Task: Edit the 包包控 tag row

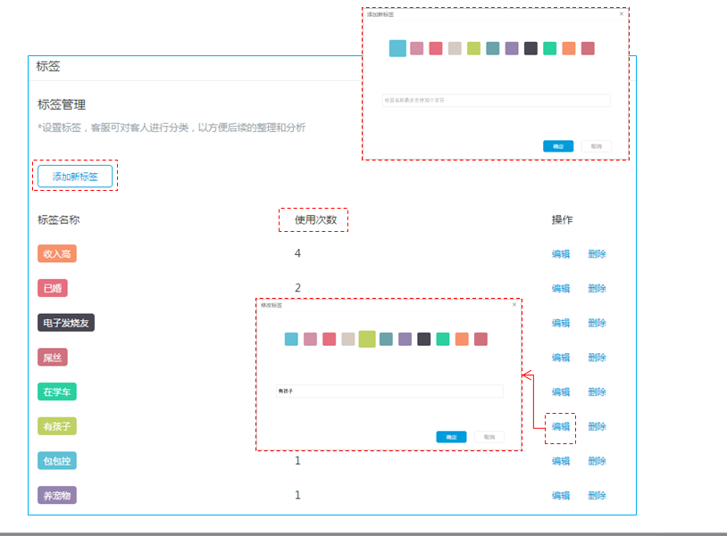Action: pyautogui.click(x=560, y=461)
